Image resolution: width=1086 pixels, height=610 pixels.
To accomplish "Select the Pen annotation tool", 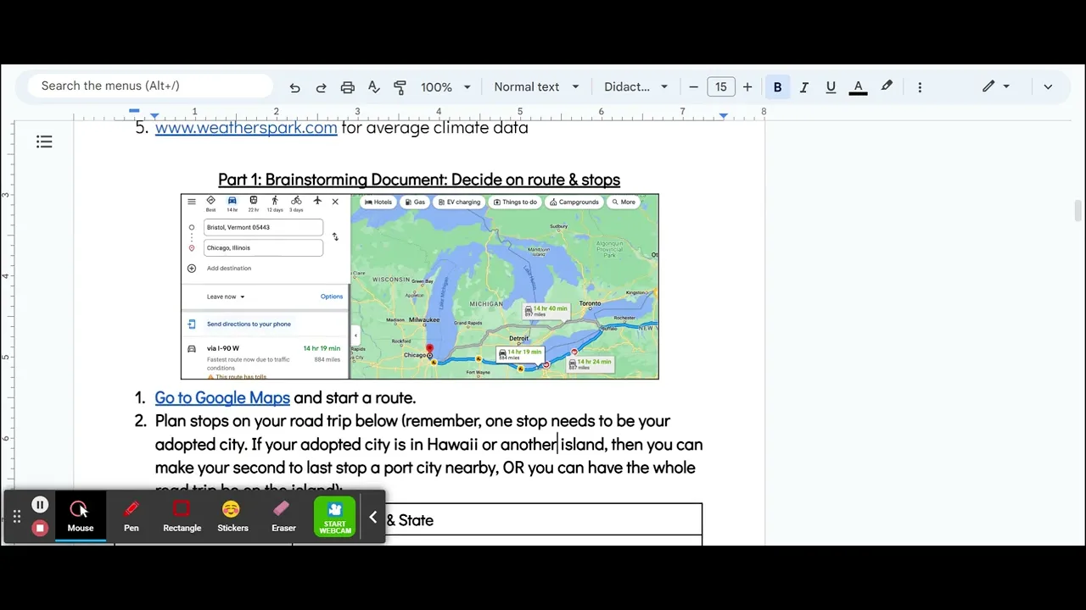I will click(132, 516).
